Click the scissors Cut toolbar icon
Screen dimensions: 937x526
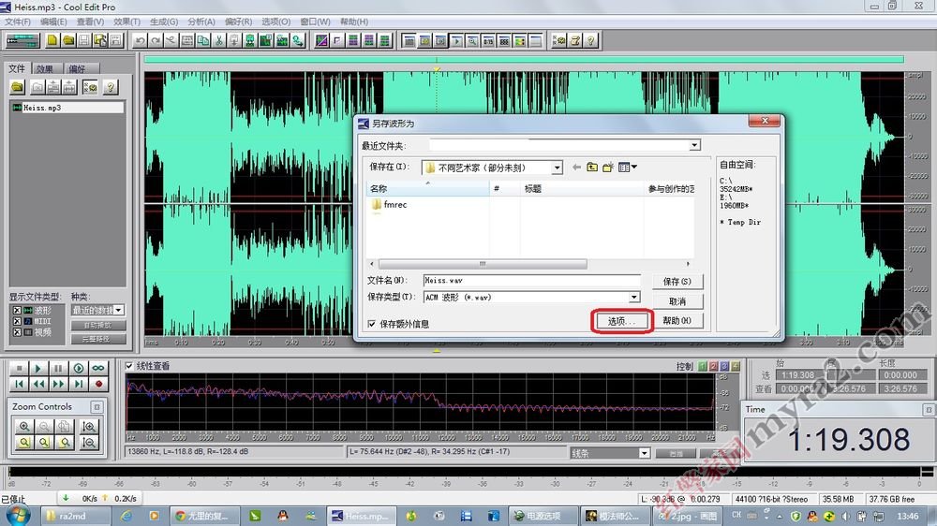point(218,40)
